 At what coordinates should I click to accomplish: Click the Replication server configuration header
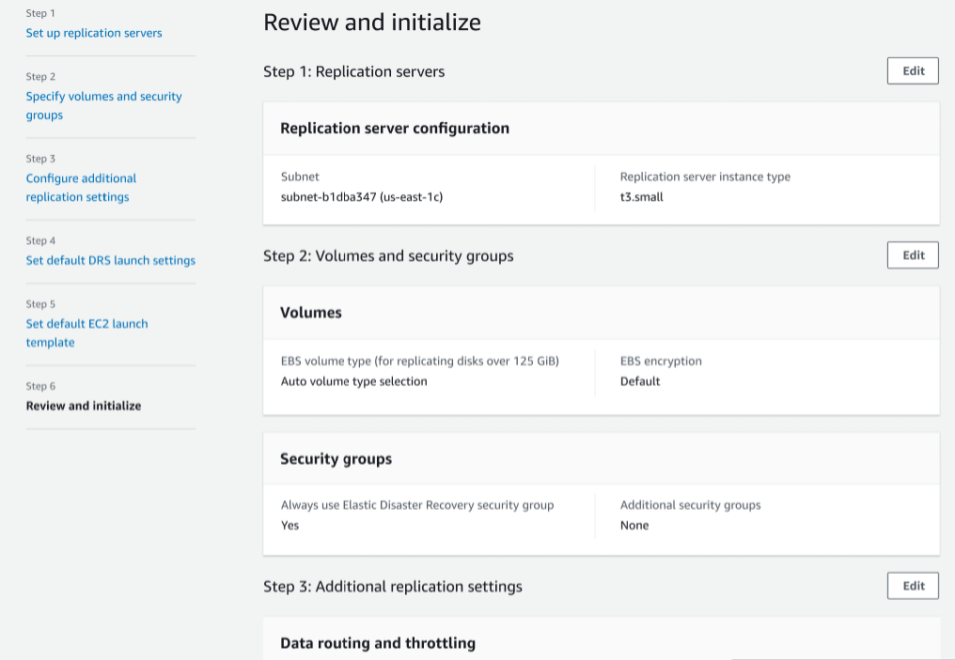[x=394, y=128]
